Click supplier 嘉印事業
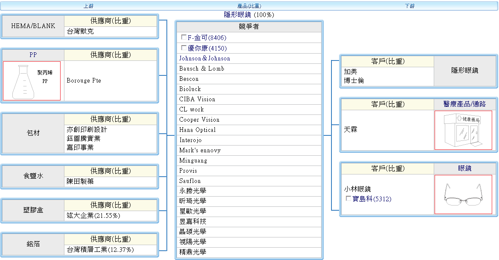Screen dimensions: 499x260 pos(80,147)
